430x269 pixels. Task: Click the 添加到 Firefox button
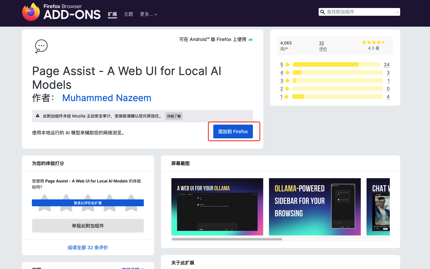(233, 131)
